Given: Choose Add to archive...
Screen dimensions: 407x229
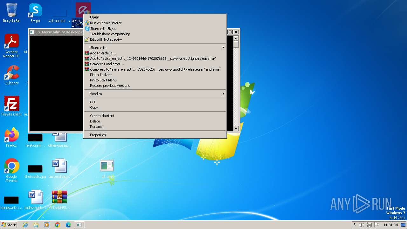Looking at the screenshot, I should pyautogui.click(x=155, y=53).
